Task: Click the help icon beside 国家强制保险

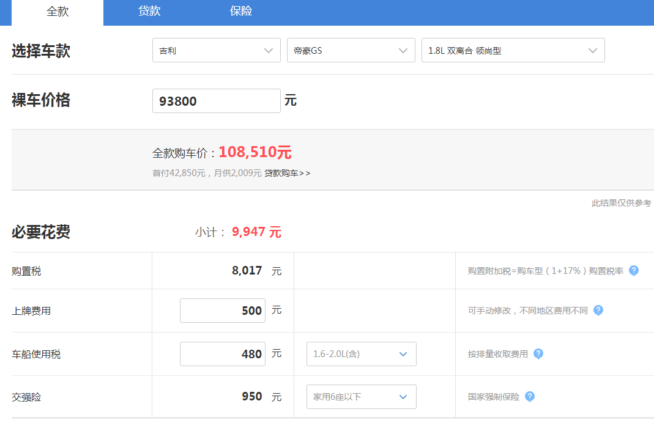Action: (x=530, y=397)
